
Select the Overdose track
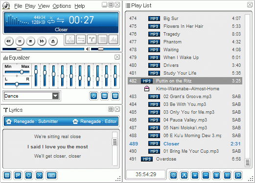185,159
